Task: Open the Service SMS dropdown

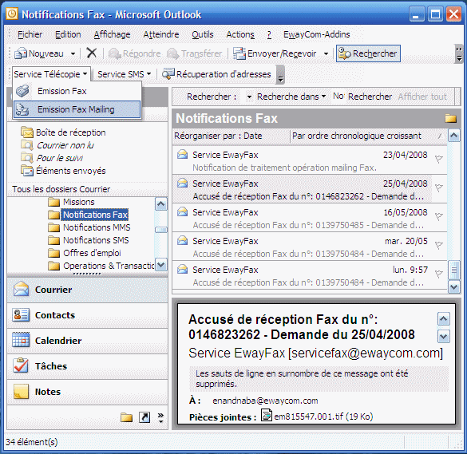Action: point(125,74)
